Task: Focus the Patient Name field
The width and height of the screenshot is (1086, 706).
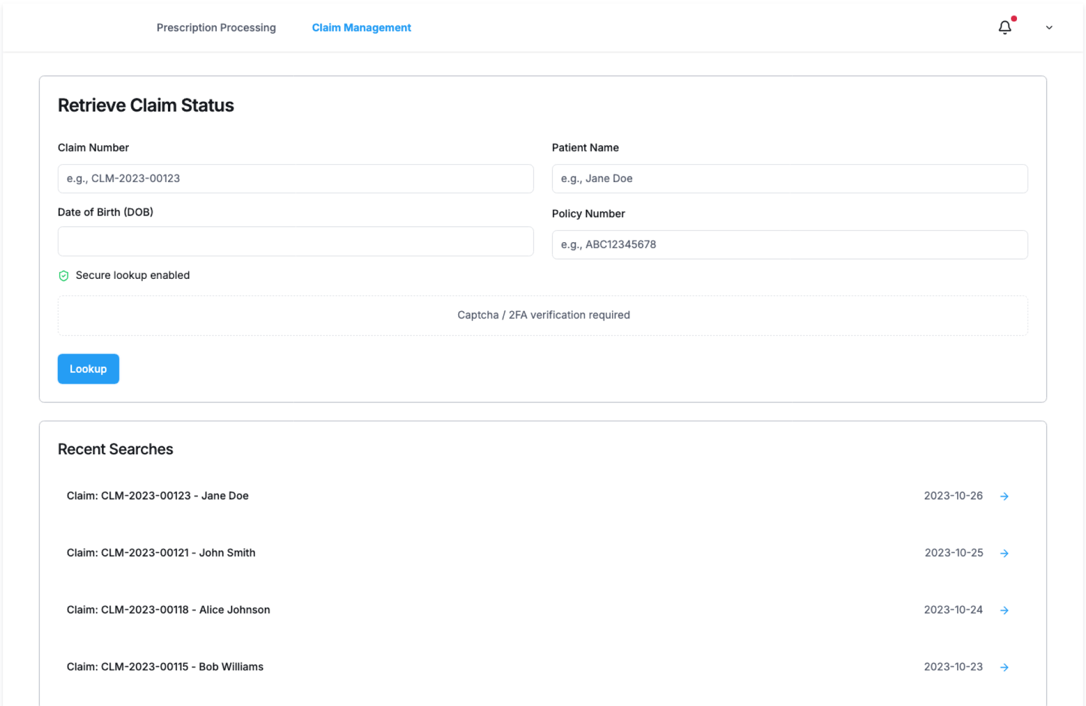Action: point(790,179)
